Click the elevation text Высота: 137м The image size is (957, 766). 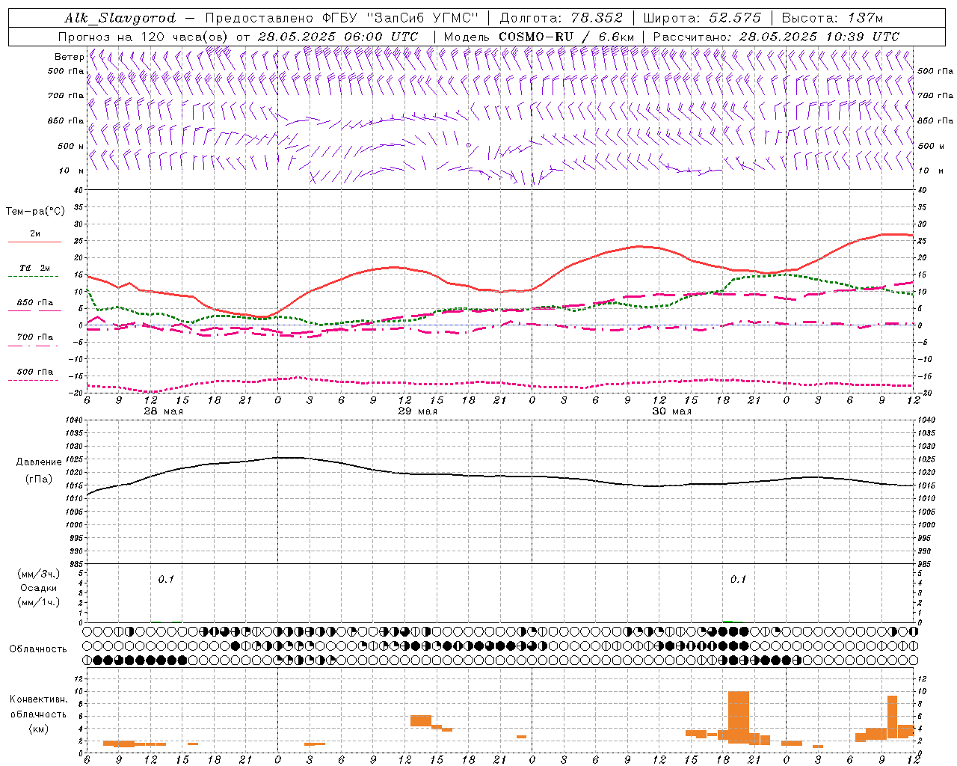coord(832,18)
